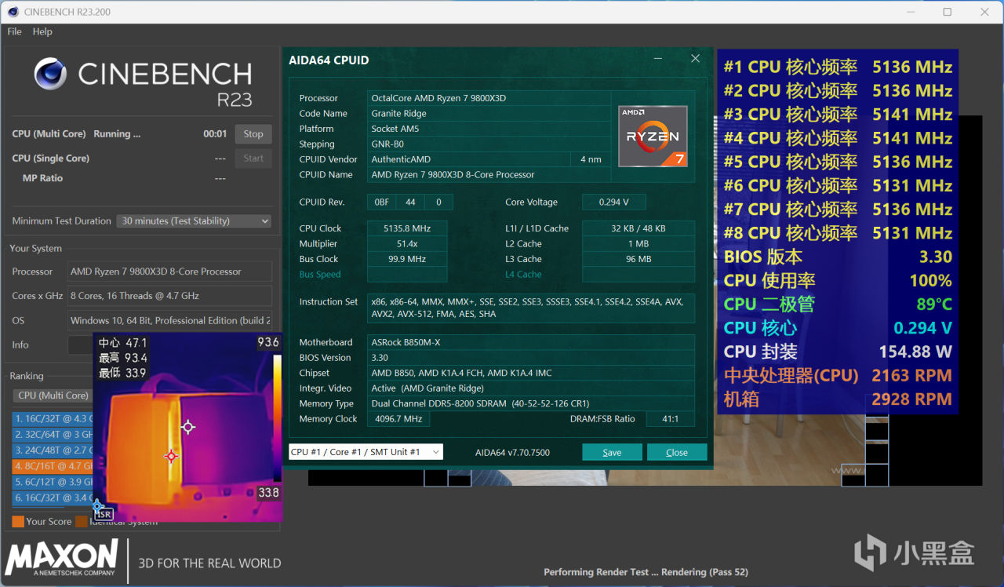Click the CPU 二极管 89°C overlay row
The image size is (1004, 587).
coord(838,304)
